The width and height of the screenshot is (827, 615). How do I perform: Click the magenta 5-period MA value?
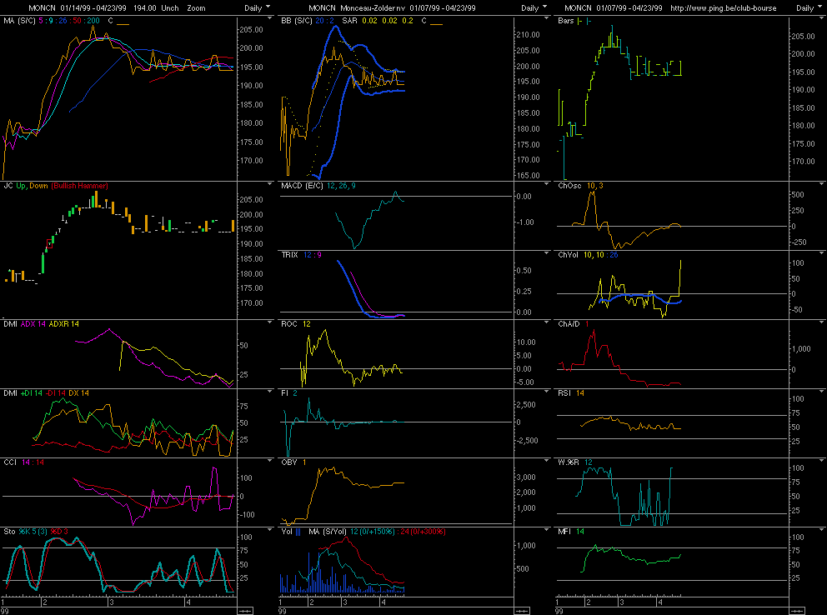41,21
